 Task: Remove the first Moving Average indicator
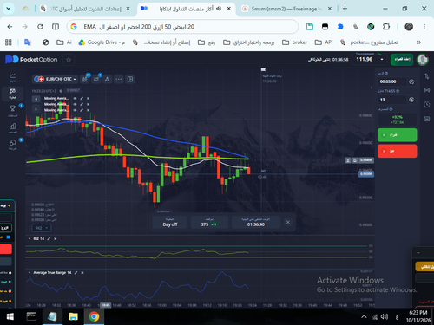(89, 98)
